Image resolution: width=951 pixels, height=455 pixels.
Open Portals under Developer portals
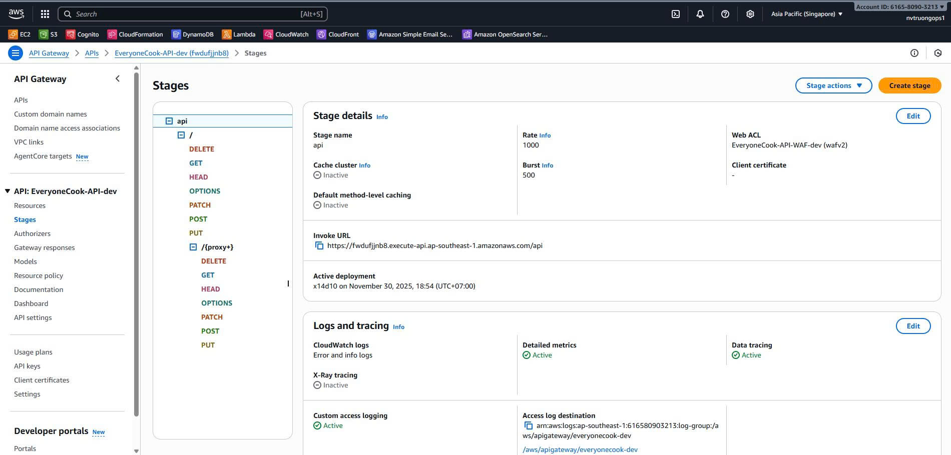pyautogui.click(x=25, y=448)
